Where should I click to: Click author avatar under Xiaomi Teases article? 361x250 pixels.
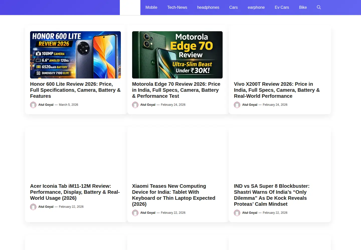tap(135, 213)
